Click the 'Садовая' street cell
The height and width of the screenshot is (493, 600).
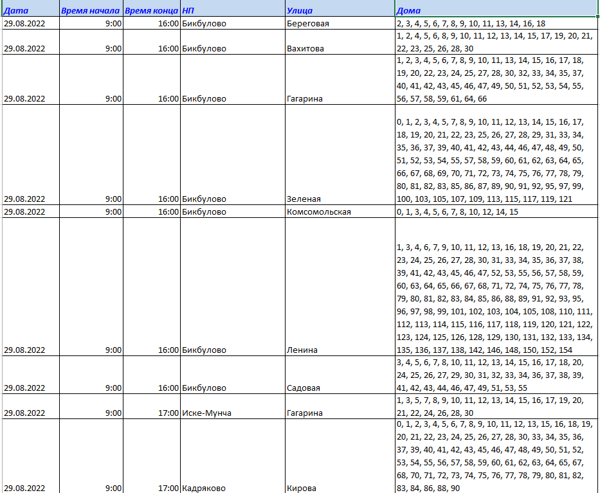(x=339, y=388)
